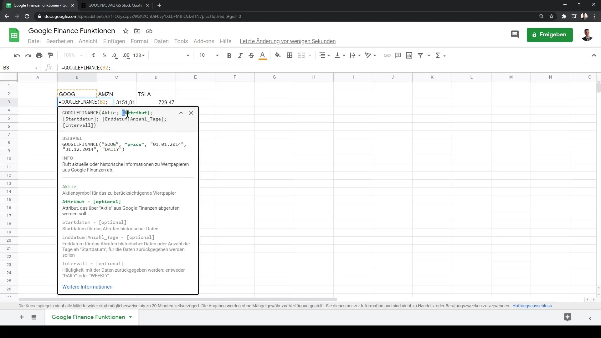Open the all sheets list icon
Screen dimensions: 601x338
(x=34, y=317)
